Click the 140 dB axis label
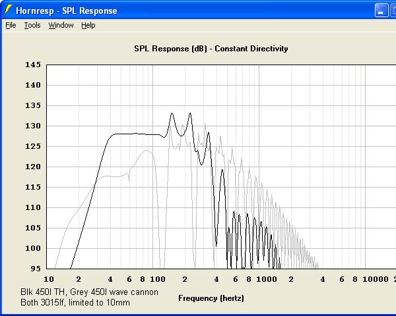The width and height of the screenshot is (396, 316). [33, 85]
